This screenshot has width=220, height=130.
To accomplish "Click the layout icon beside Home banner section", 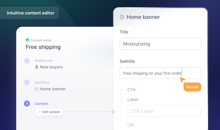I will [36, 89].
